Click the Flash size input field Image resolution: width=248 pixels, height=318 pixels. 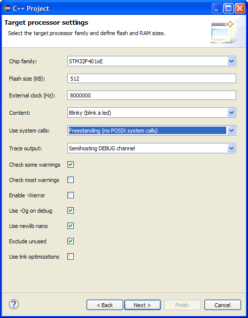click(151, 79)
